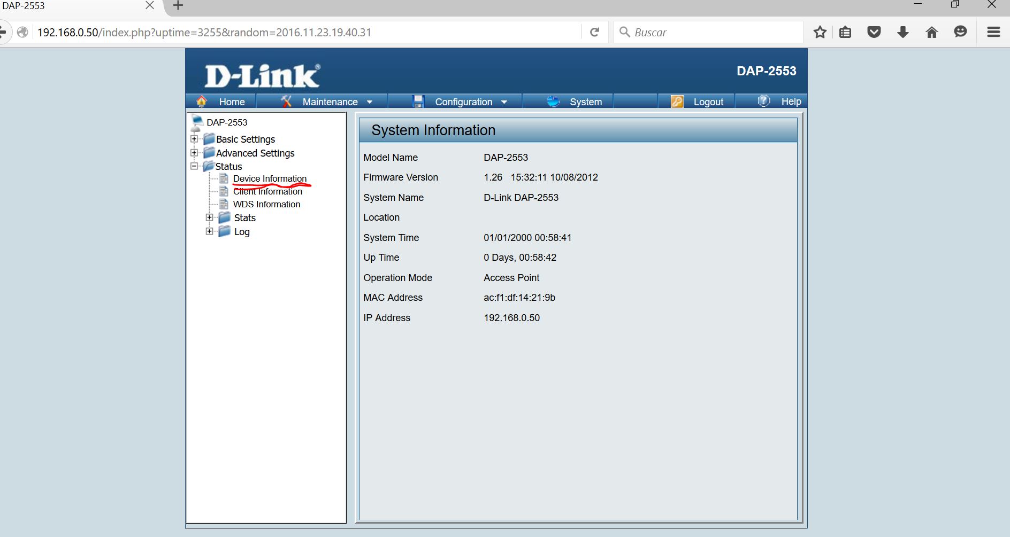Click the System Information heading
The width and height of the screenshot is (1010, 537).
433,130
